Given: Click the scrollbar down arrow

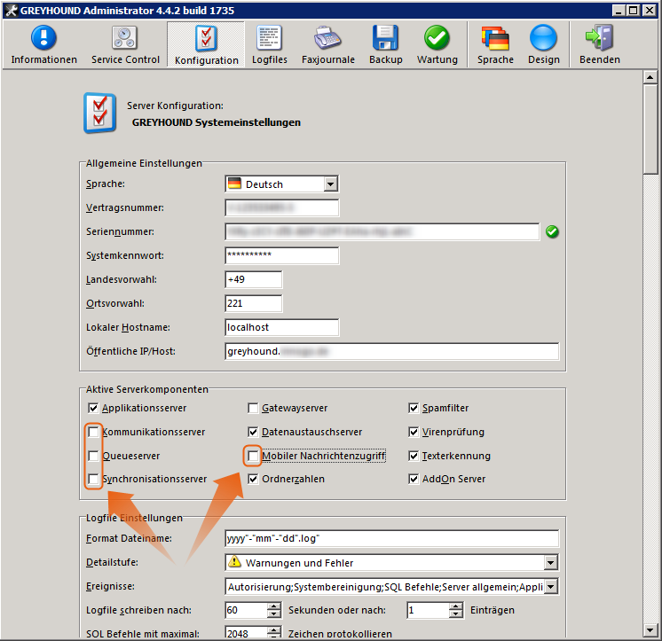Looking at the screenshot, I should pyautogui.click(x=650, y=630).
